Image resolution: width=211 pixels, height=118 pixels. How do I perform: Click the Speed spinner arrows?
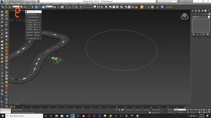coord(40,25)
